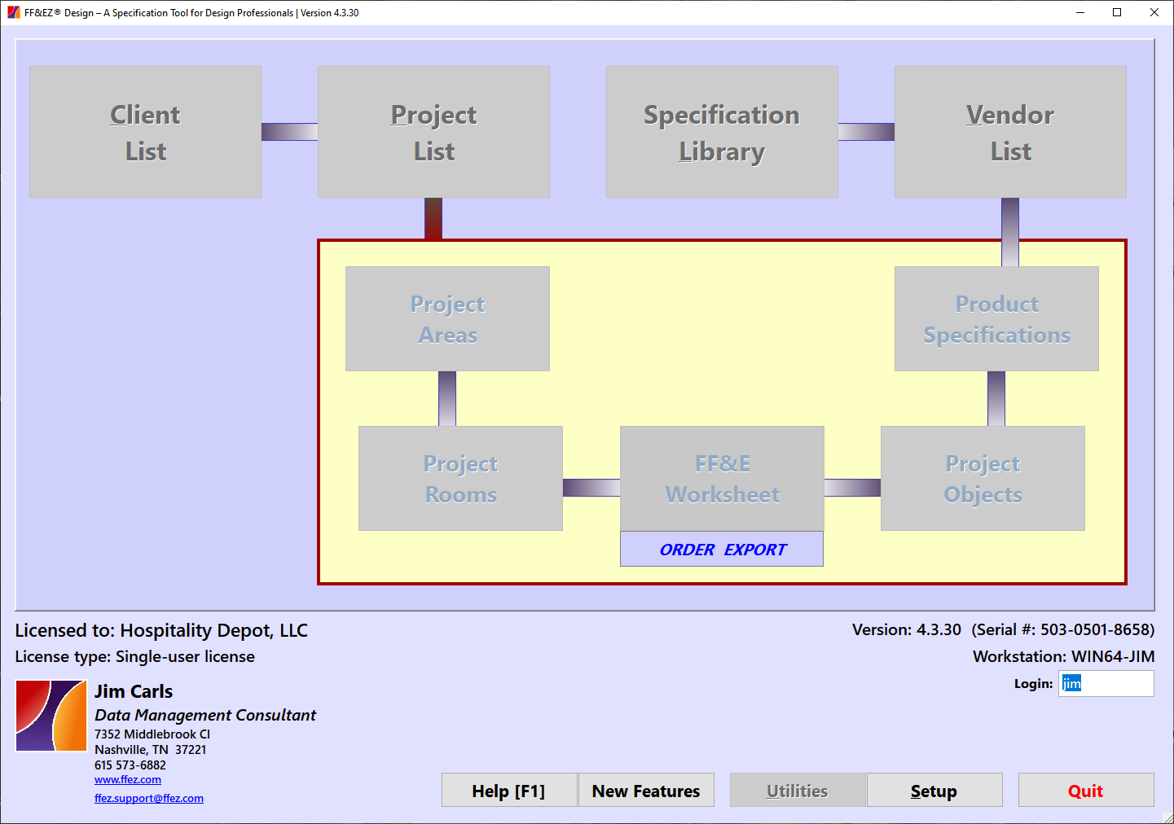Click the 'Workstation: WIN64-JIM' text
The image size is (1174, 824).
point(1063,656)
